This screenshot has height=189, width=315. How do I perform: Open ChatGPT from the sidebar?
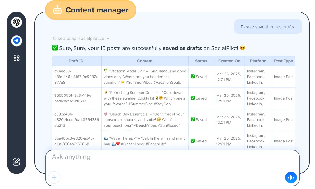[x=16, y=22]
